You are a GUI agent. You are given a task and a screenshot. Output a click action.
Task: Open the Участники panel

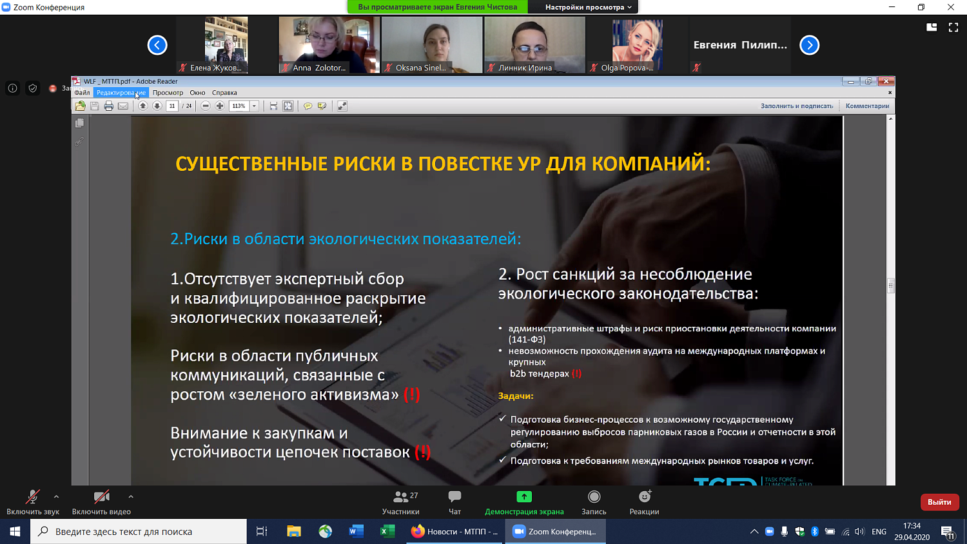coord(401,503)
